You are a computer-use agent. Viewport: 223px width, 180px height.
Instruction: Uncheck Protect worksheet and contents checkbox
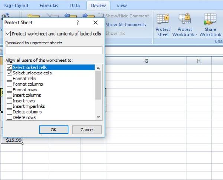[8, 34]
